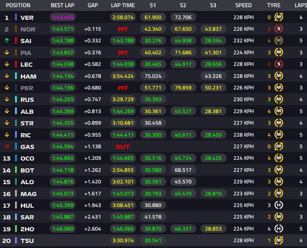Select the TYRE column header
The image size is (307, 248).
coord(274,5)
